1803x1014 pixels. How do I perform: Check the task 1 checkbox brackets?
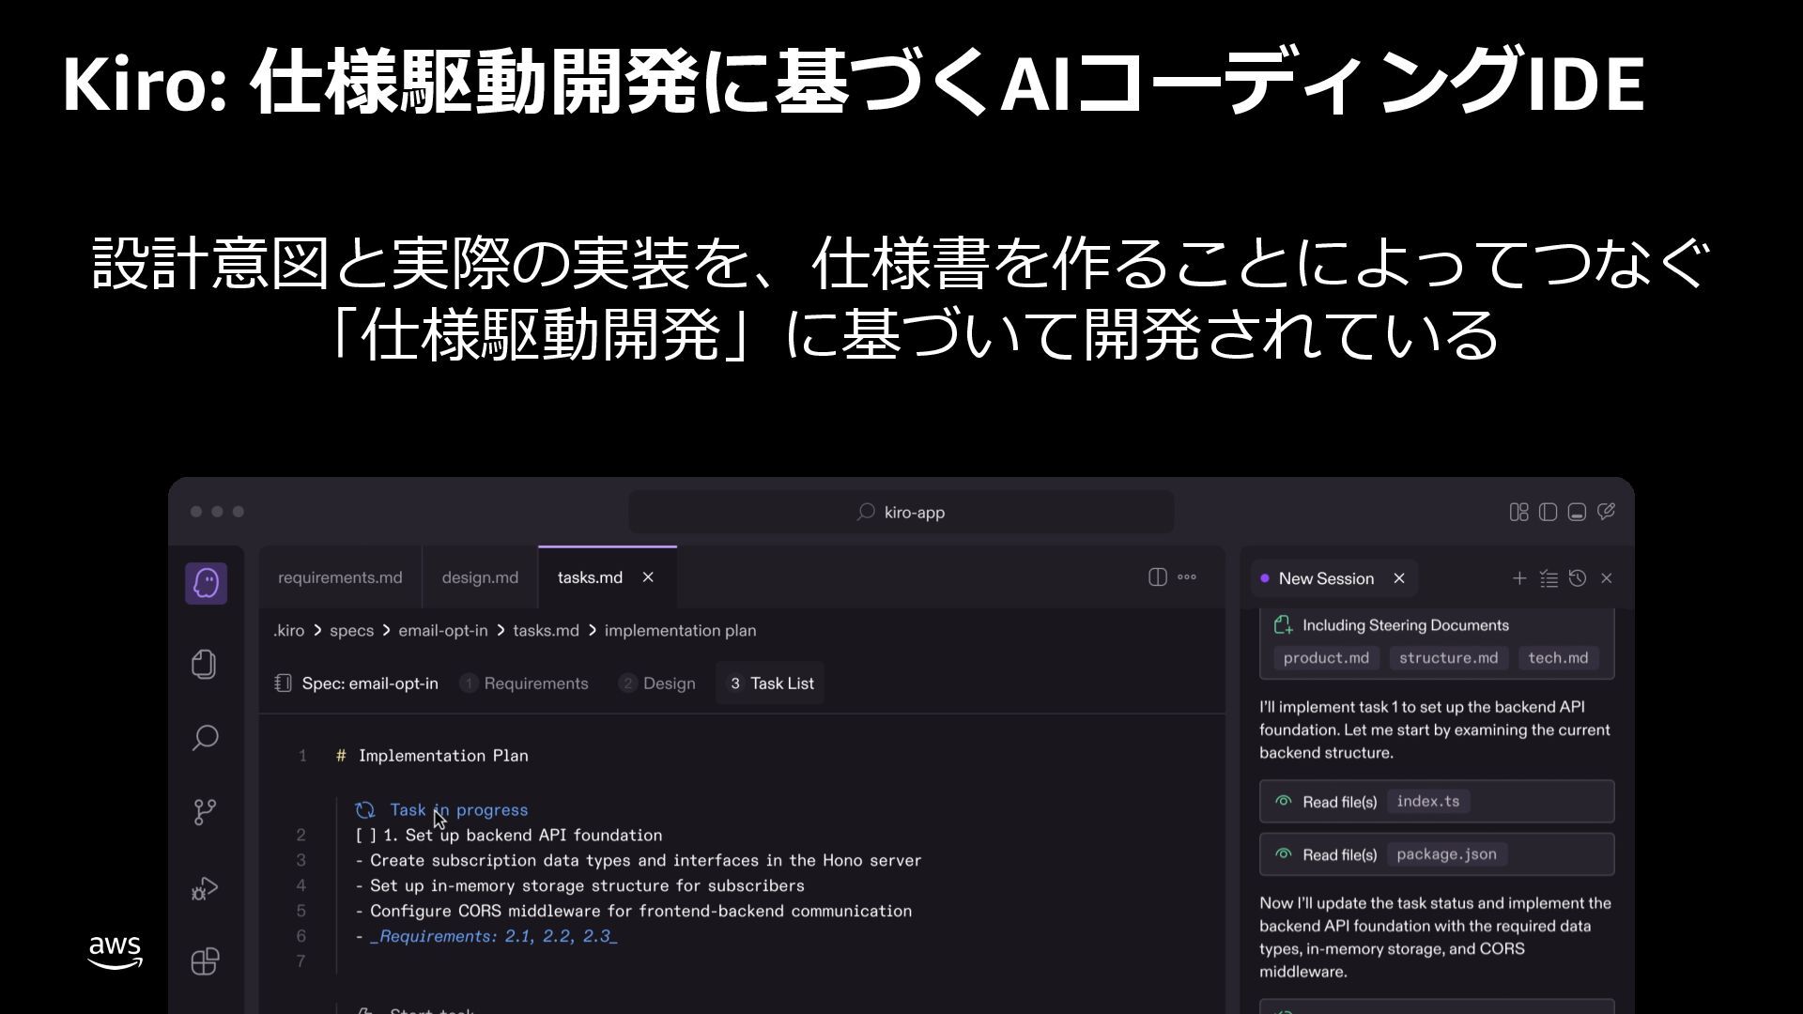point(366,835)
